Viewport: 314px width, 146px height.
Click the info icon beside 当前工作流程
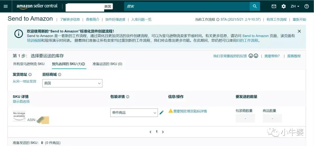[218, 19]
